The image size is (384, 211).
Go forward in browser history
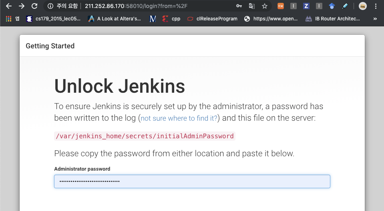click(x=22, y=6)
